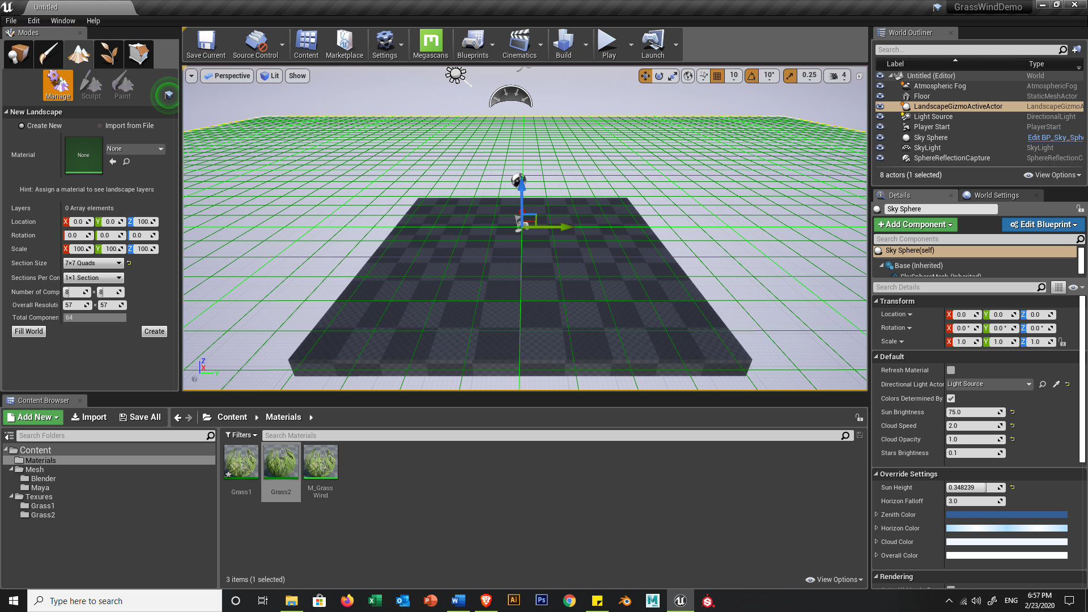Open the Window menu
Screen dimensions: 1088x612
click(x=62, y=20)
